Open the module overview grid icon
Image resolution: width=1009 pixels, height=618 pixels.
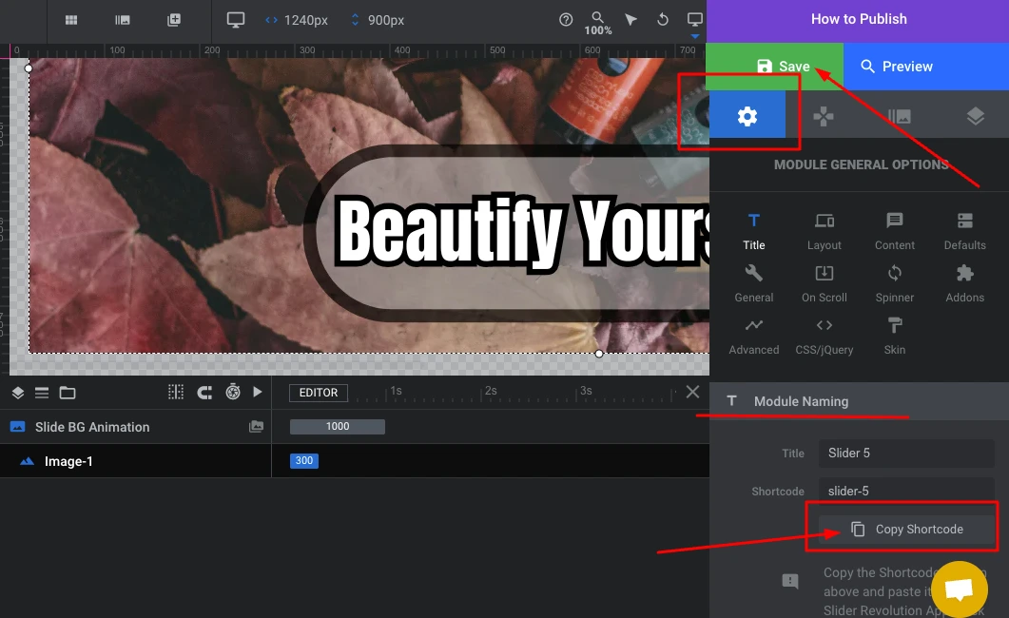pyautogui.click(x=71, y=20)
